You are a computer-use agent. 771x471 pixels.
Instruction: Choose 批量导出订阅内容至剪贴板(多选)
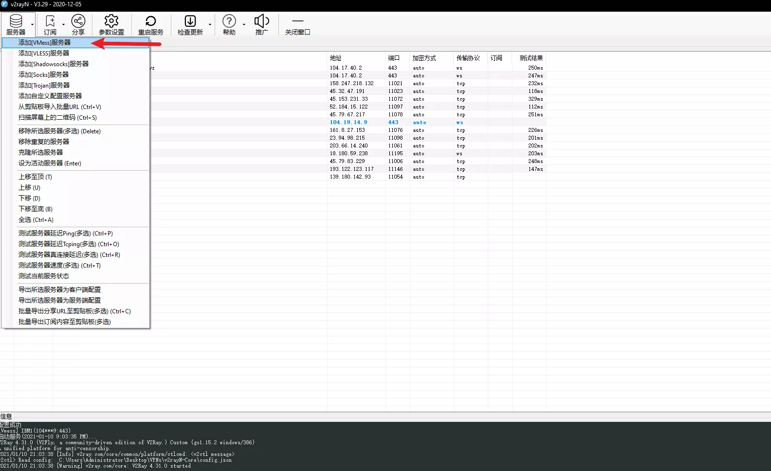[x=75, y=322]
